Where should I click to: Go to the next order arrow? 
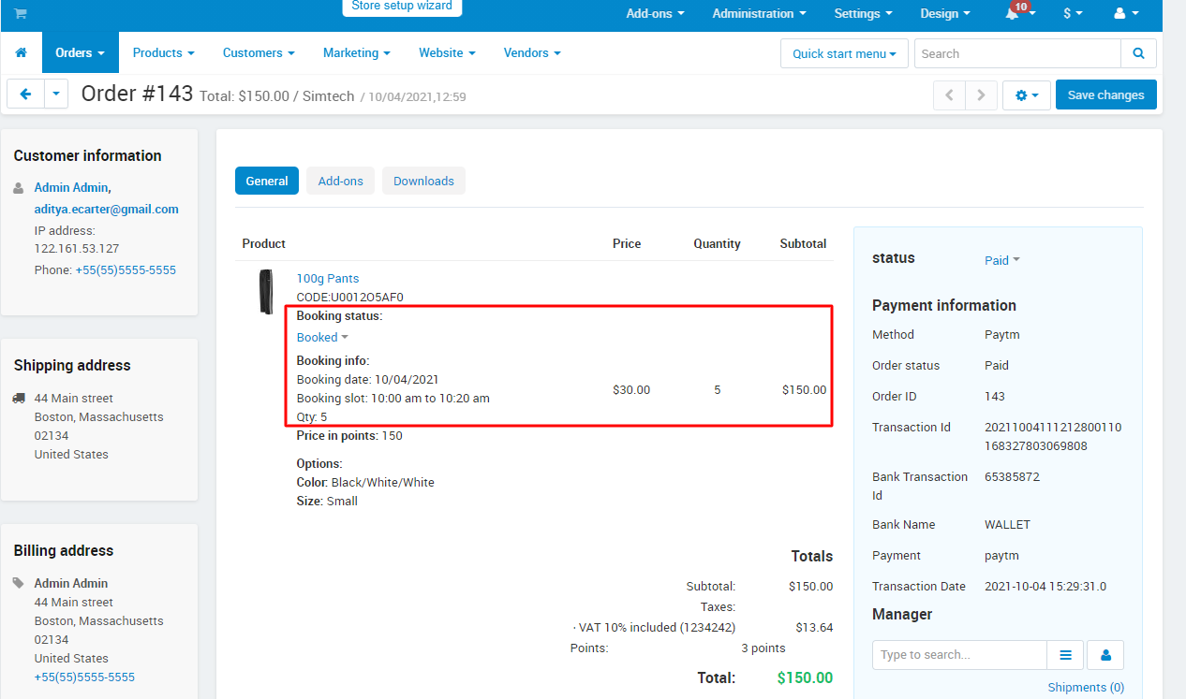tap(981, 95)
